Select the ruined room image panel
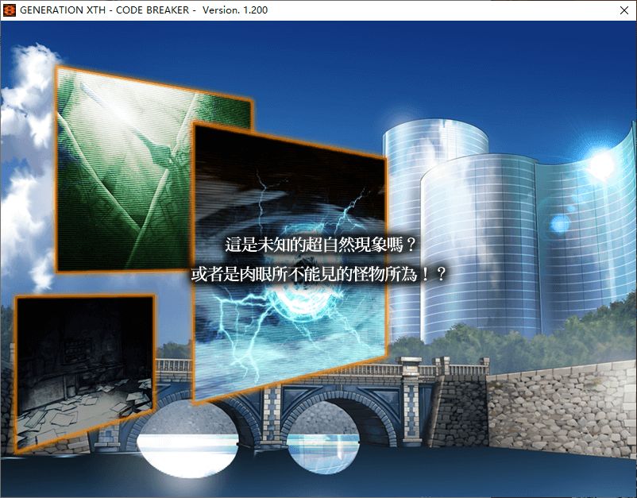This screenshot has height=498, width=637. click(x=83, y=369)
